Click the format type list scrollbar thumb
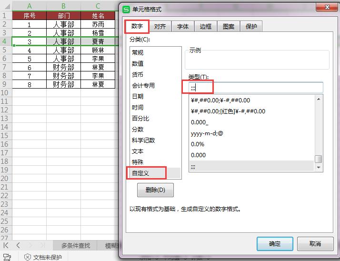Viewport: 340px width, 261px height. coord(318,159)
